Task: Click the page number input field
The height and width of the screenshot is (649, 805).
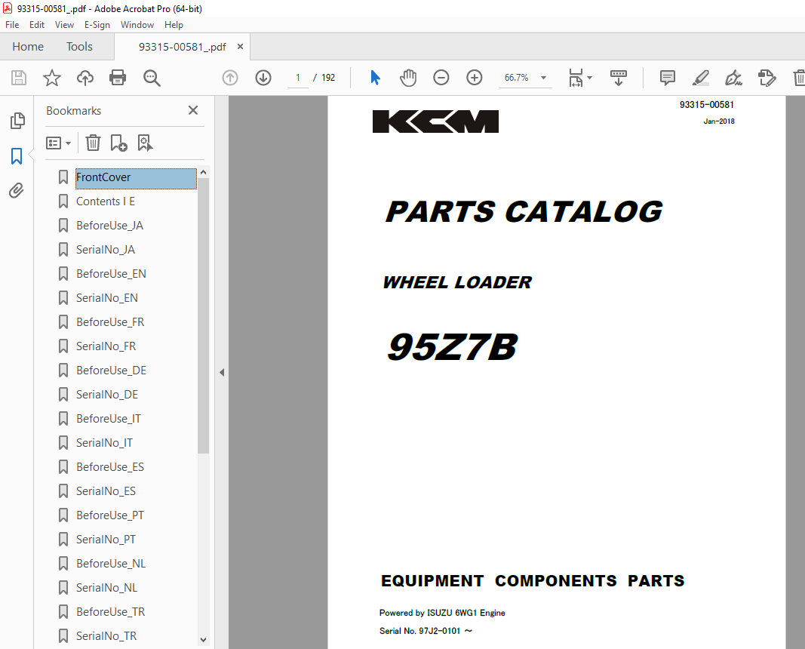Action: tap(298, 78)
